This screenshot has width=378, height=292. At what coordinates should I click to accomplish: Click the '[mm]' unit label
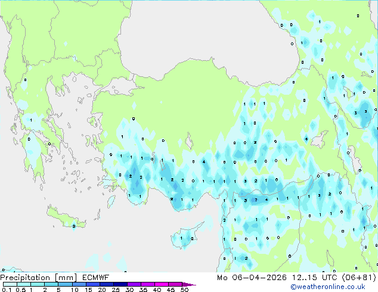point(66,278)
